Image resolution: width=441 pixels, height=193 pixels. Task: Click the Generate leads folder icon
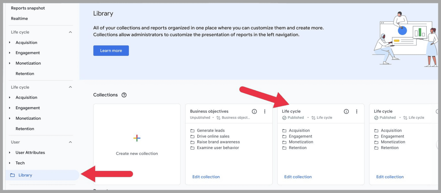[x=192, y=131]
